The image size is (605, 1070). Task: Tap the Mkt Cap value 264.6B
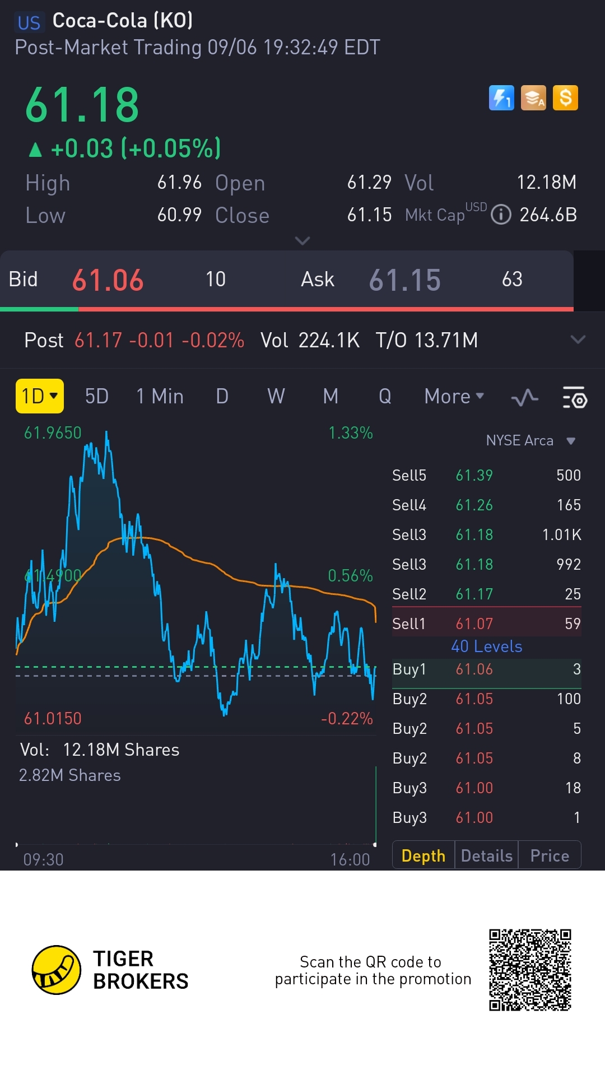(548, 215)
